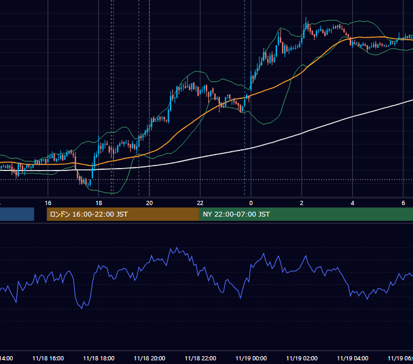Click the 11/19 04:00 date label
Viewport: 413px width, 364px height.
[352, 359]
